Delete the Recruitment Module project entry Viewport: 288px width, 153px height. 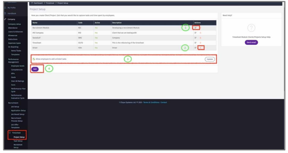(200, 27)
